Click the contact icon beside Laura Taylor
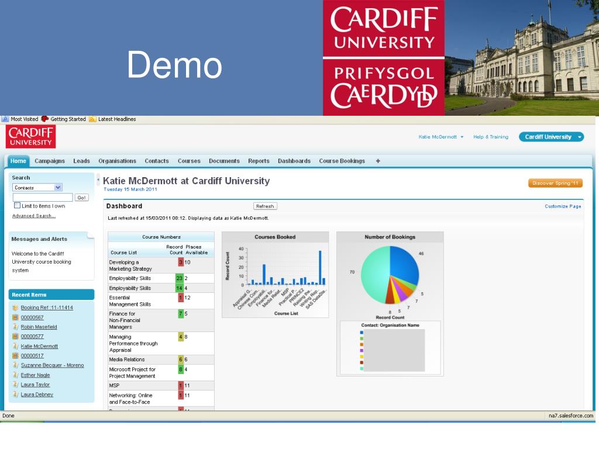The image size is (599, 449). [x=15, y=385]
